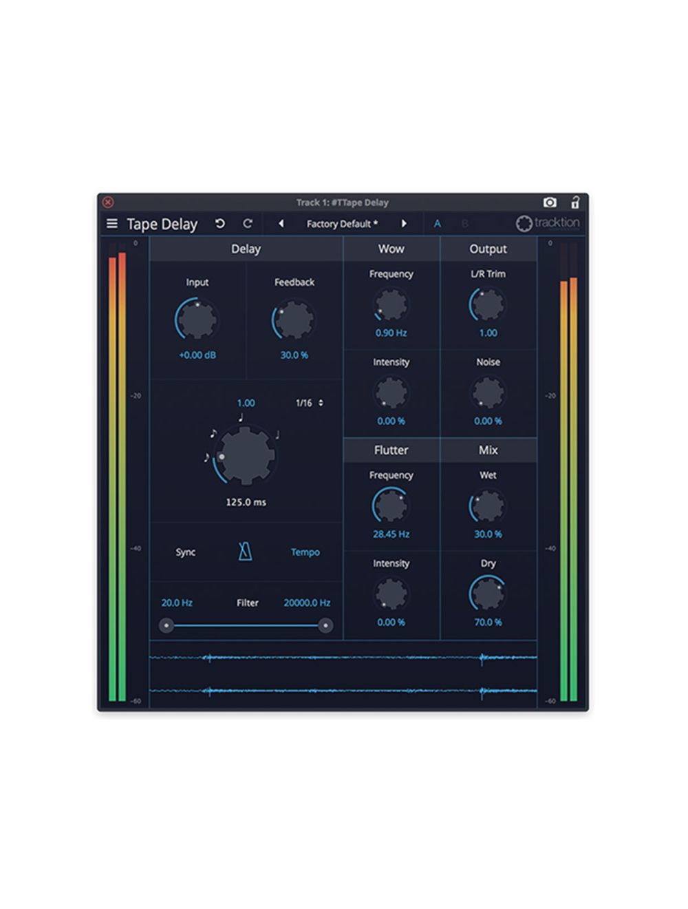Image resolution: width=688 pixels, height=909 pixels.
Task: Click the 125.0 ms delay time value
Action: 246,502
